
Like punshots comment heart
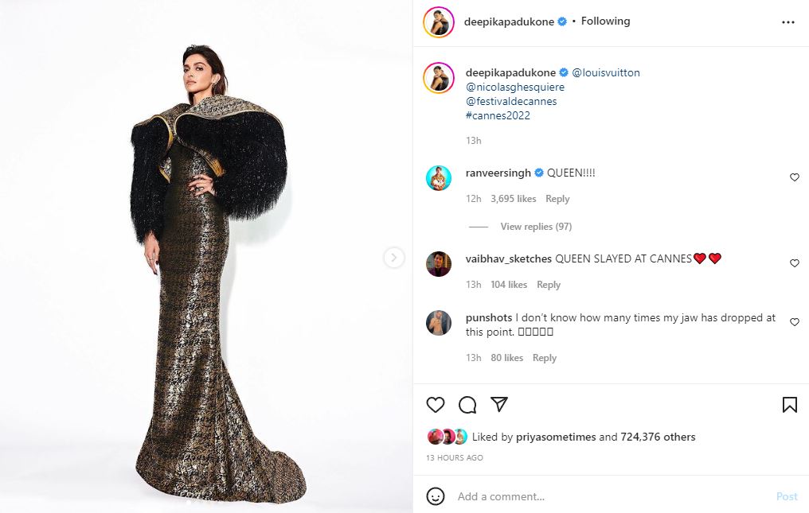click(x=795, y=322)
